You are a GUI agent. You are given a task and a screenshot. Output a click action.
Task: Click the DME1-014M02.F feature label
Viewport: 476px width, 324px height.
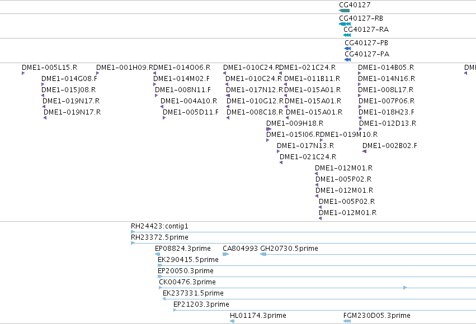(181, 79)
